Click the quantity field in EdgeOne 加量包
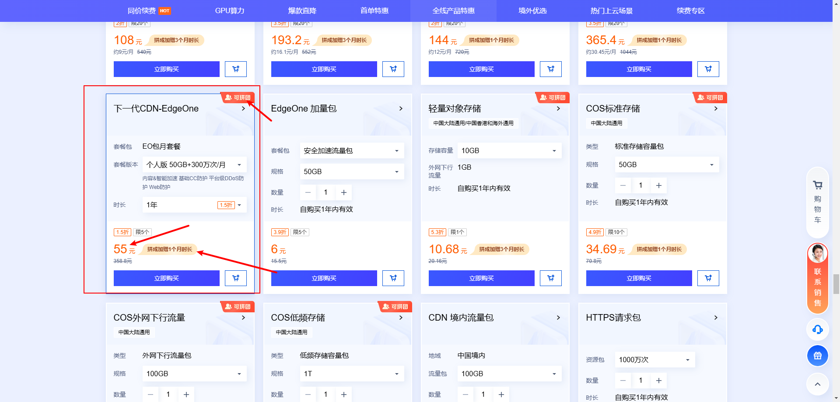Viewport: 840px width, 402px height. pyautogui.click(x=325, y=192)
